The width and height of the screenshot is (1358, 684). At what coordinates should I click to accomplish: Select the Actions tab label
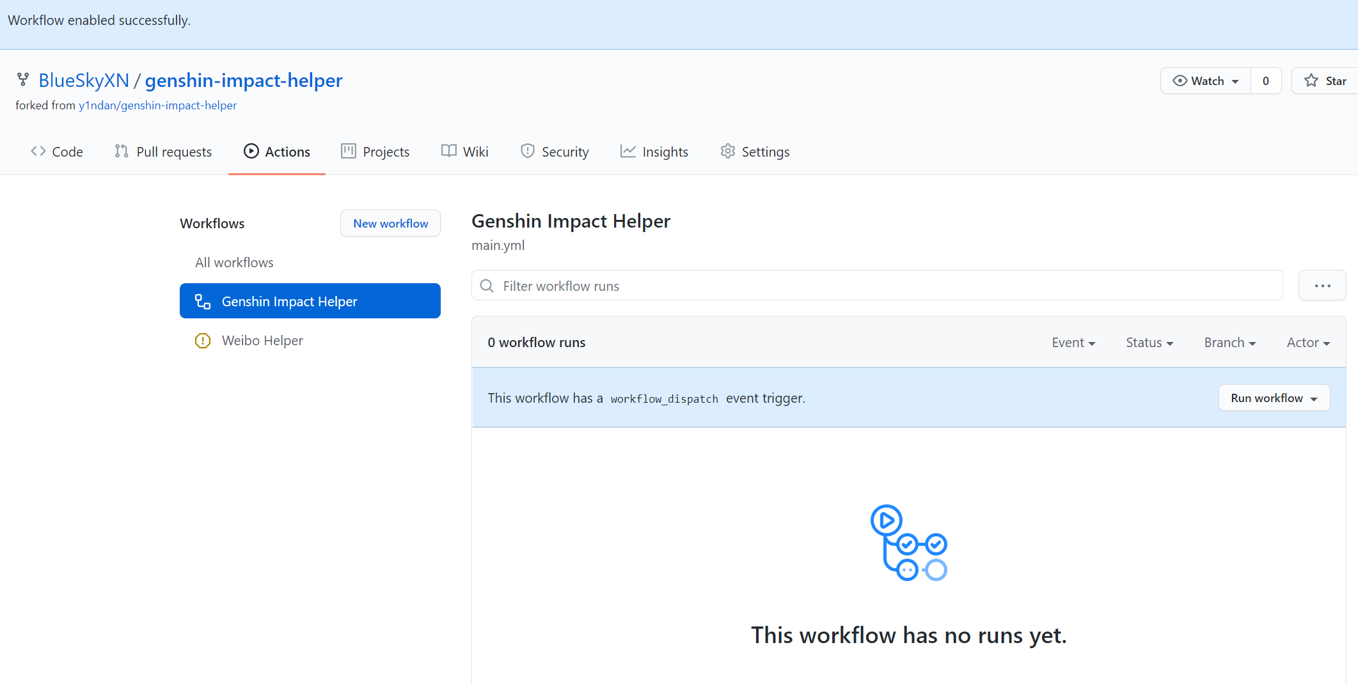[287, 152]
